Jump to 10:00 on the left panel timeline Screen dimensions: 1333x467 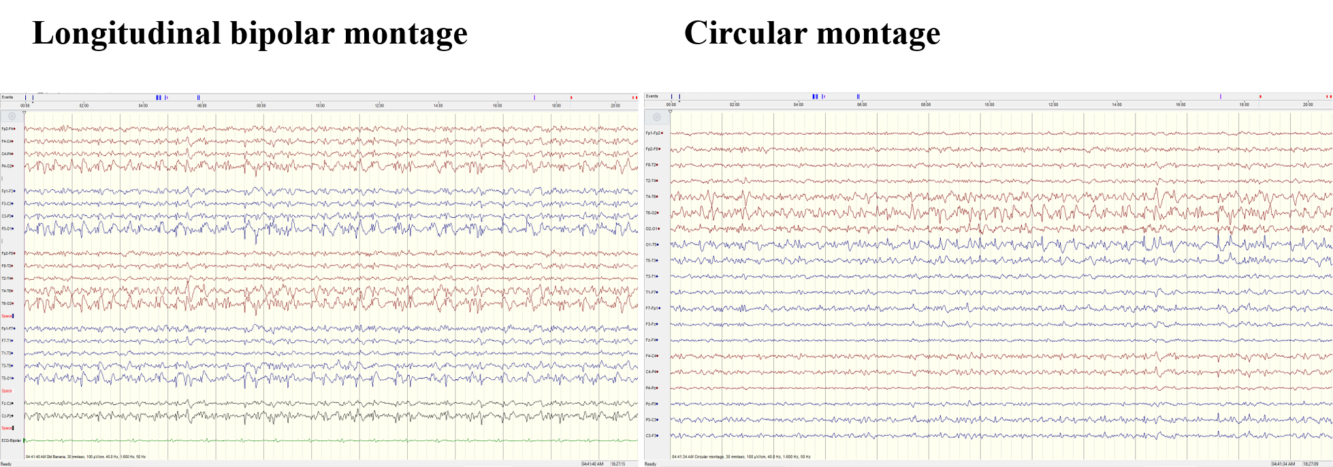(320, 106)
